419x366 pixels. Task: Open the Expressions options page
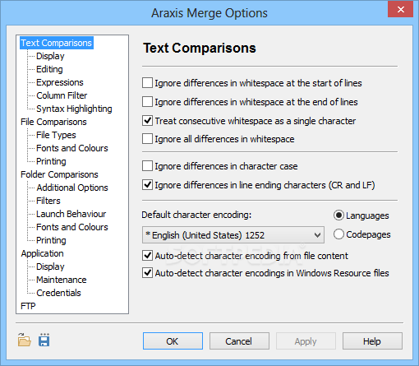[60, 82]
